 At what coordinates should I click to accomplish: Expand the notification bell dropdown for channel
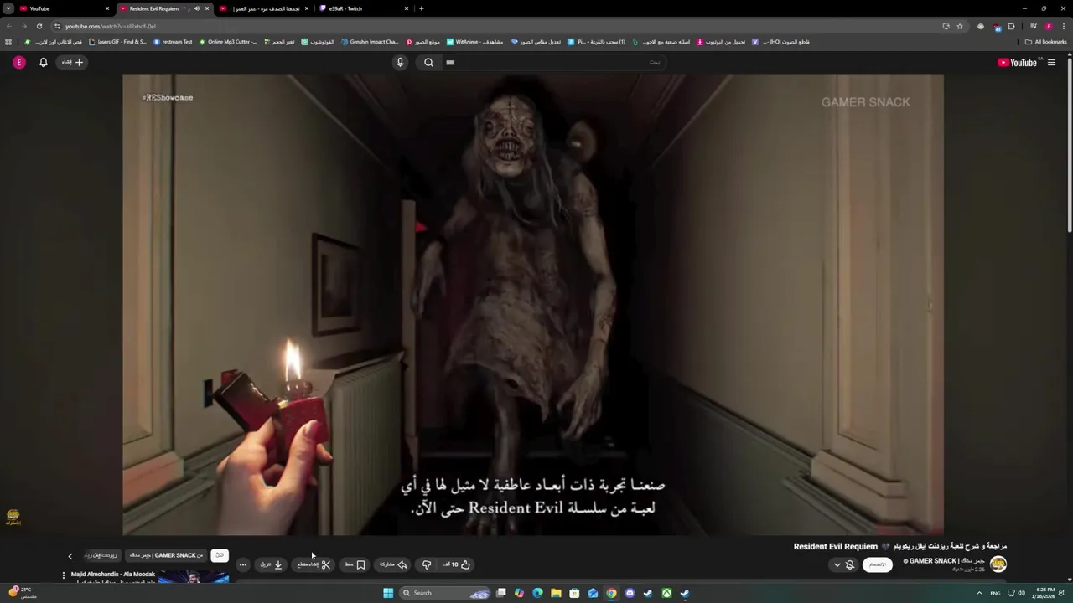(x=842, y=564)
